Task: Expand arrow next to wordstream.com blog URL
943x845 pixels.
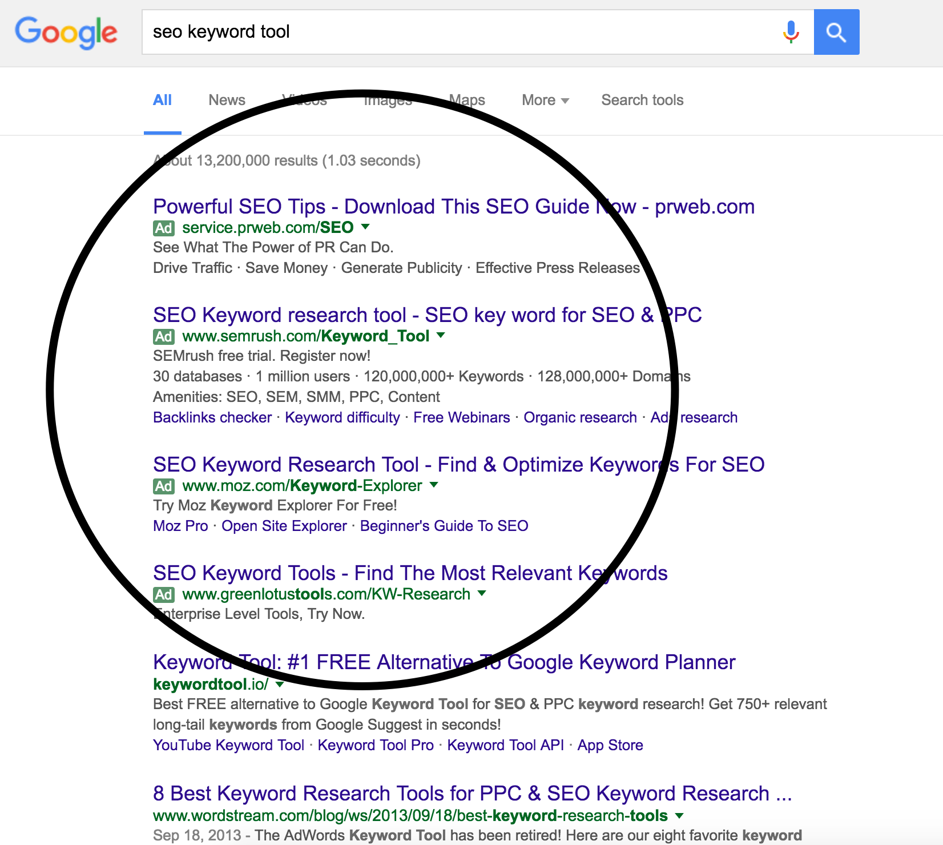Action: (x=679, y=815)
